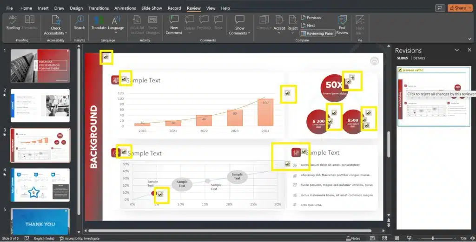476x242 pixels.
Task: Click the zoom slider in status bar
Action: pyautogui.click(x=433, y=238)
